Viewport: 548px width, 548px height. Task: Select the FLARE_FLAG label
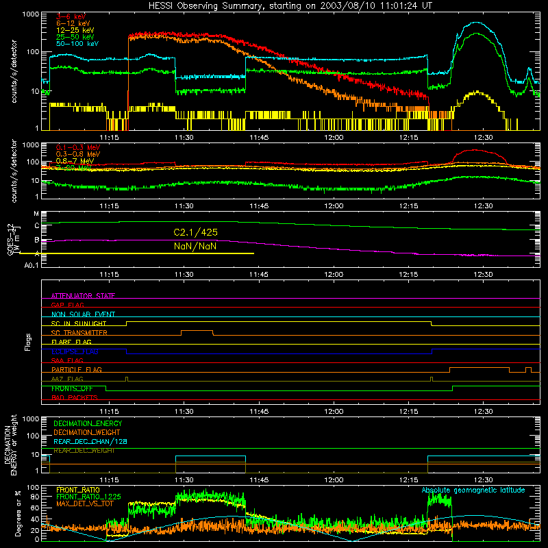click(x=71, y=342)
